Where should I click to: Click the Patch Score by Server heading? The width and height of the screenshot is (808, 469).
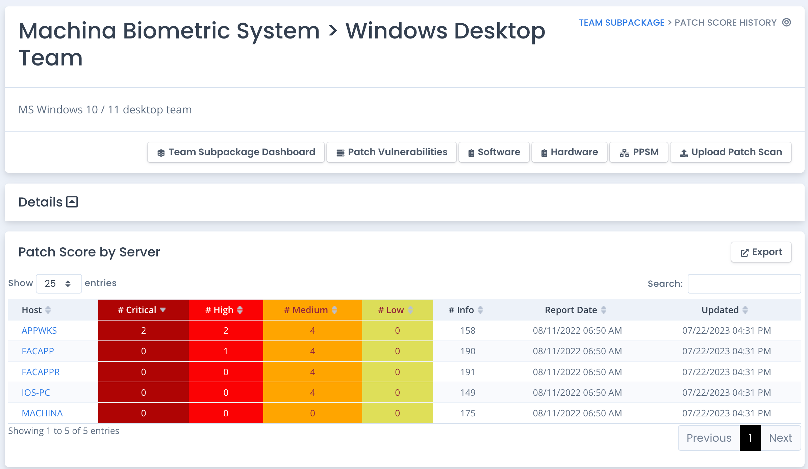(x=89, y=252)
